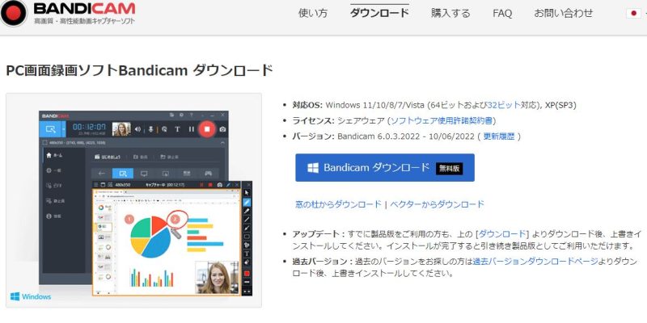This screenshot has width=647, height=323.
Task: Follow the 32ビット link
Action: point(503,105)
